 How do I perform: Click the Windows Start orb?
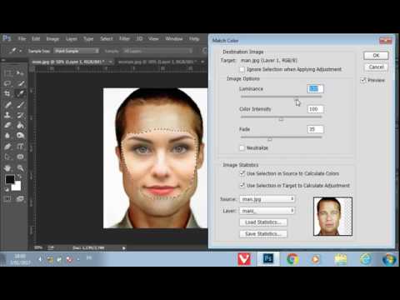click(x=388, y=259)
